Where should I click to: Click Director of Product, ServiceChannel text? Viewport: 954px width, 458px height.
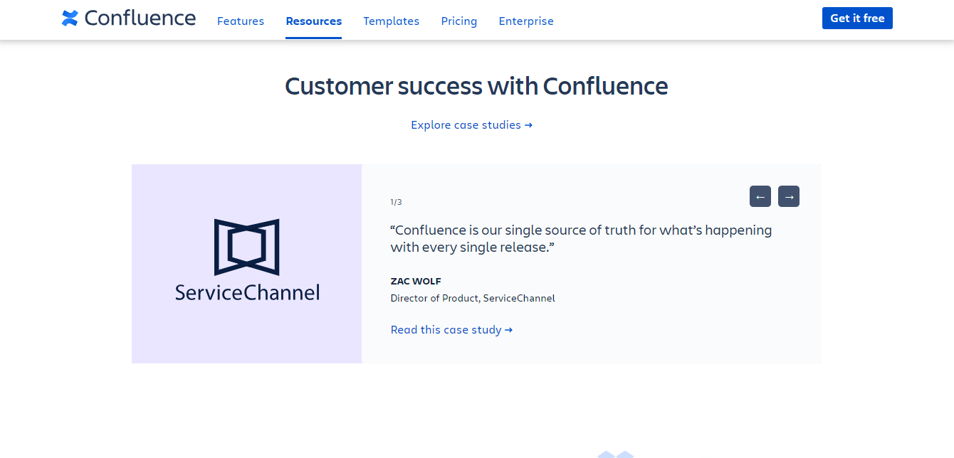473,298
